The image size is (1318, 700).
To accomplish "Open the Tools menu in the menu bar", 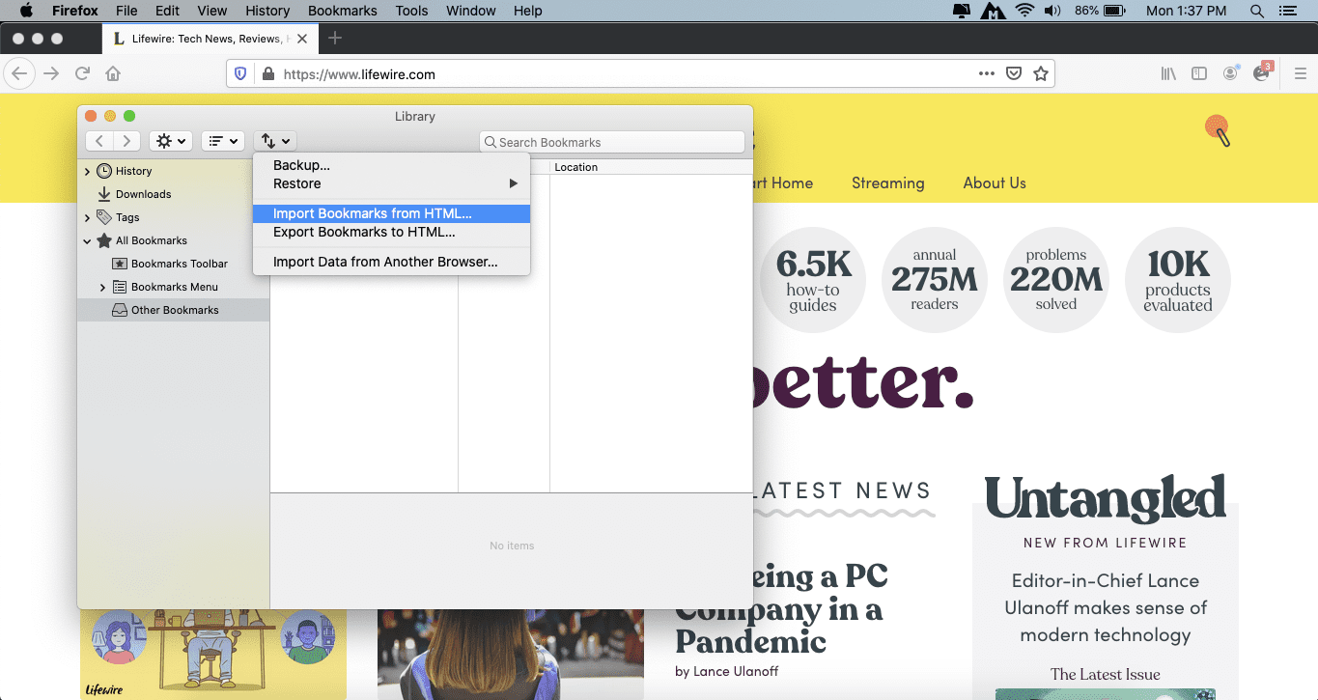I will (411, 11).
